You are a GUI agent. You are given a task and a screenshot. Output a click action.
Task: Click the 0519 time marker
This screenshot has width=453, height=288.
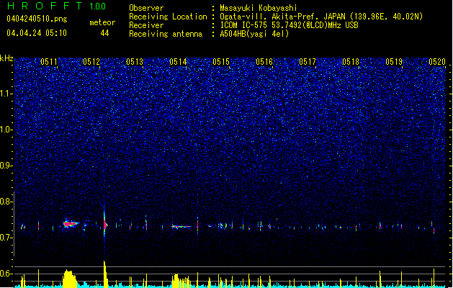[394, 62]
